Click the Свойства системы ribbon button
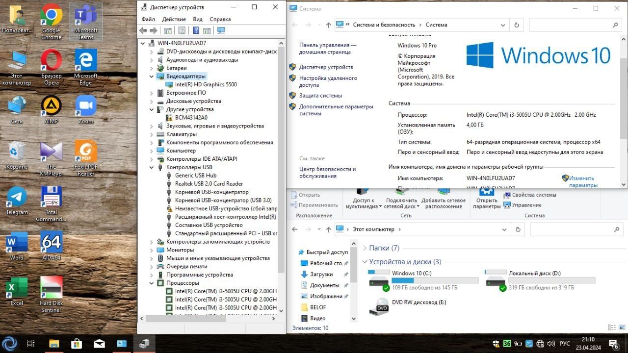This screenshot has height=353, width=628. pyautogui.click(x=530, y=195)
